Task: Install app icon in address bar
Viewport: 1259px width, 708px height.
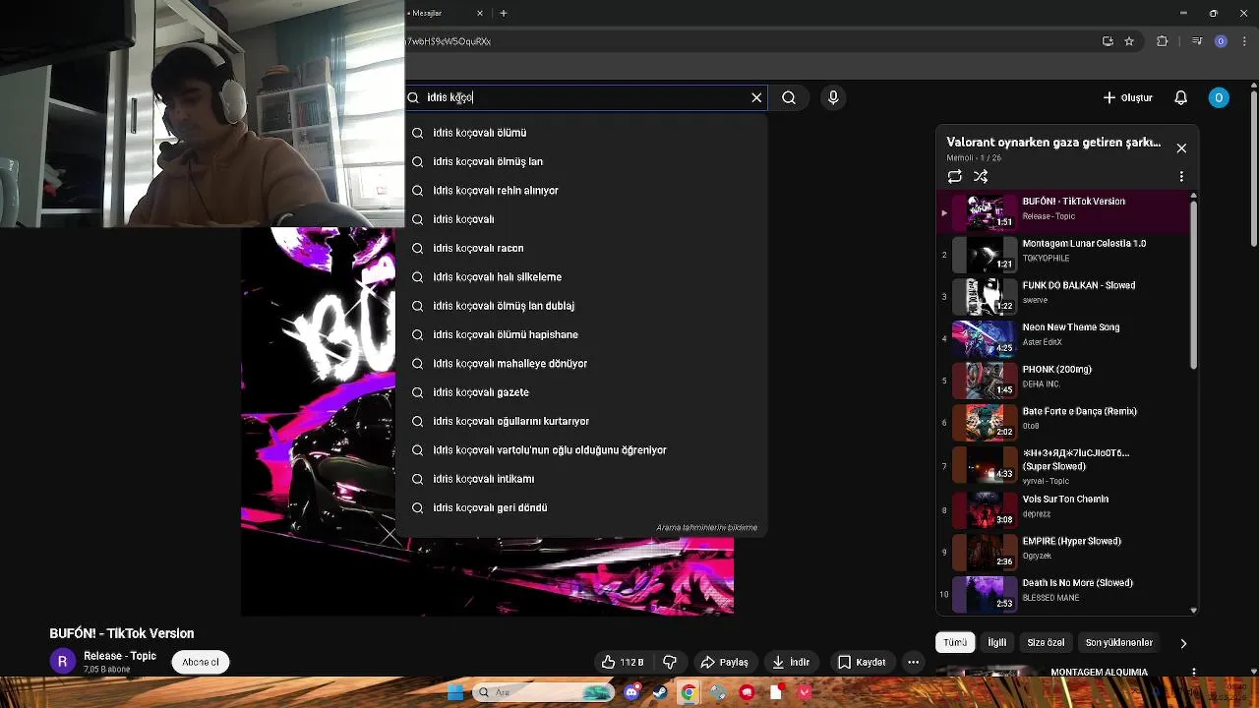Action: [x=1108, y=41]
